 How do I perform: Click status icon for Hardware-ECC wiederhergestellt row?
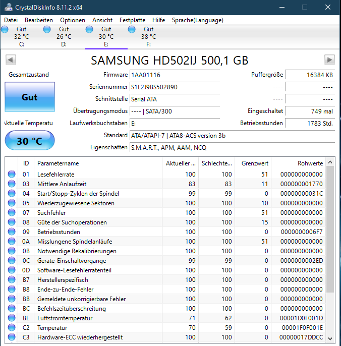coord(12,337)
